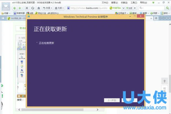171x114 pixels.
Task: Open the 谷歌 bookmark
Action: [30, 13]
